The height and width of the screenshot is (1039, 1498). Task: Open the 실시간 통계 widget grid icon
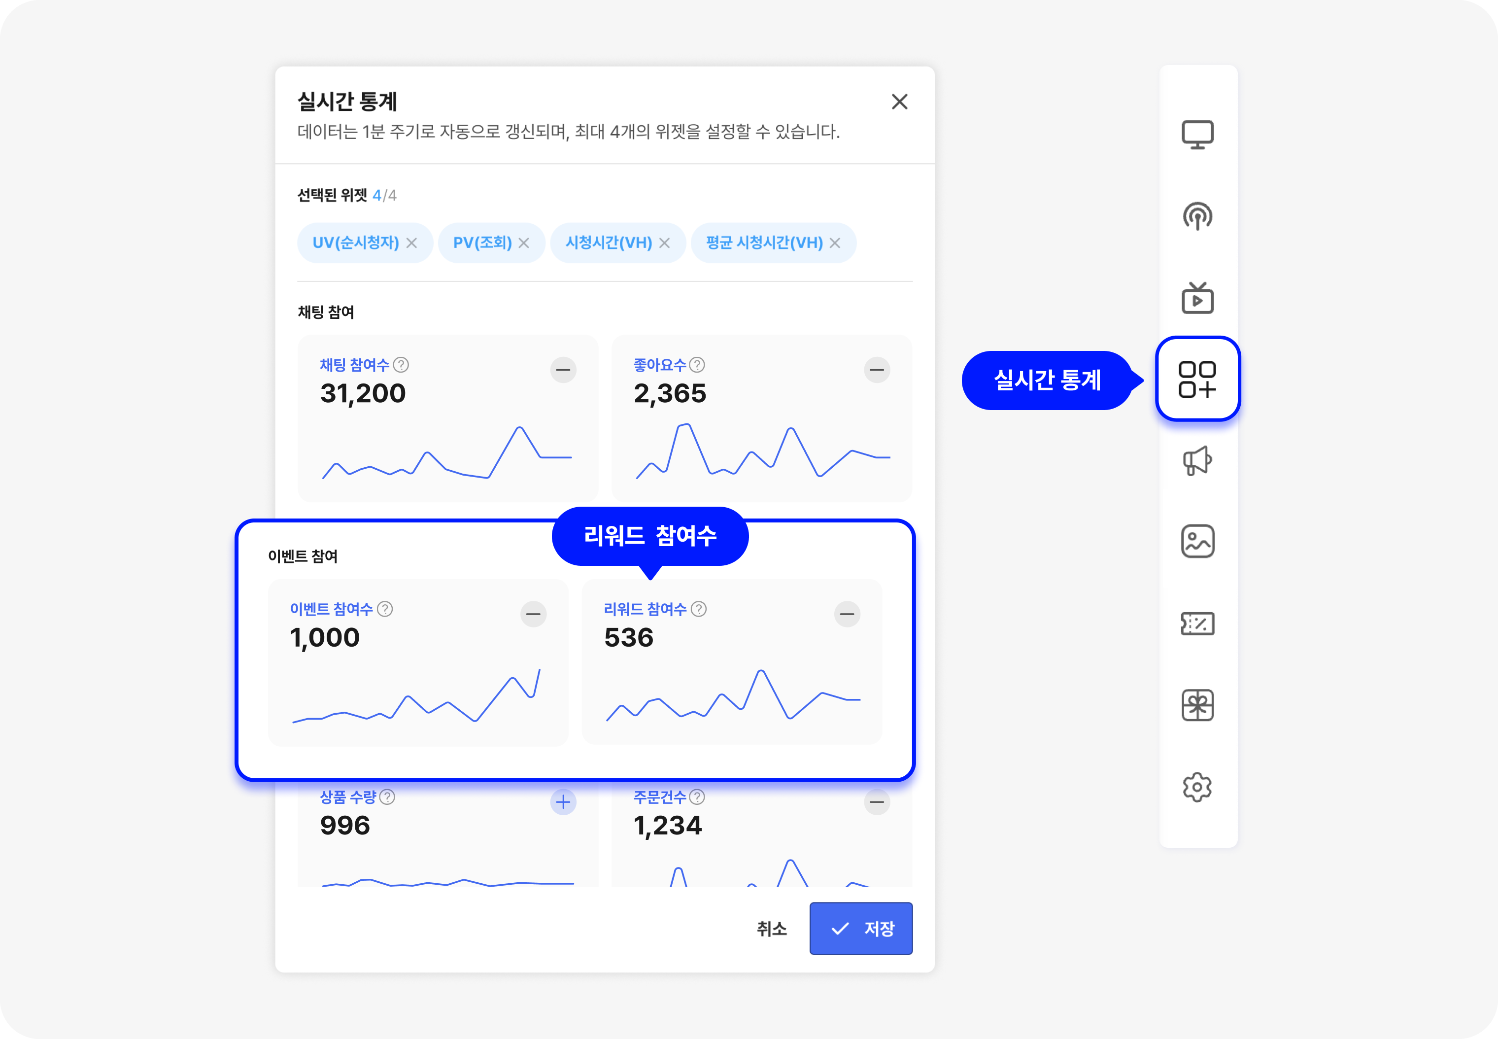[x=1197, y=379]
